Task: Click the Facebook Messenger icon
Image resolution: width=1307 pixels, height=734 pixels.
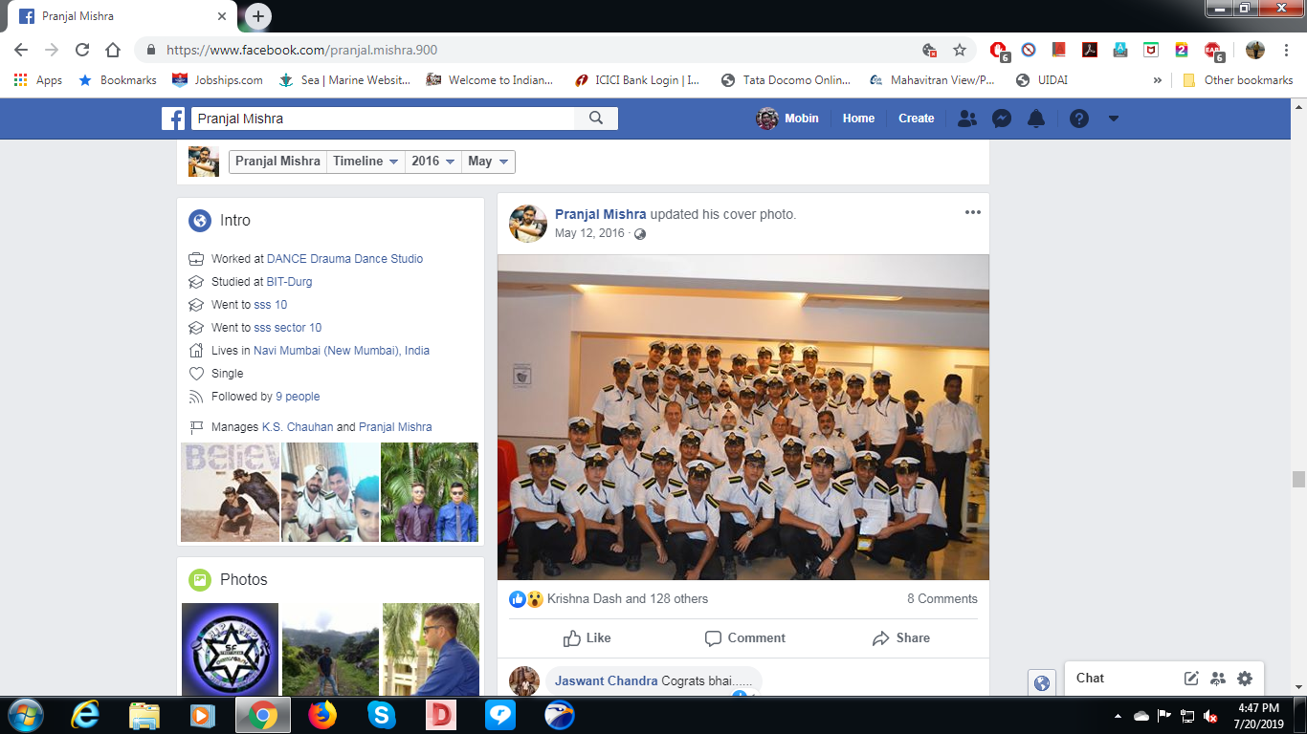Action: pos(1002,119)
